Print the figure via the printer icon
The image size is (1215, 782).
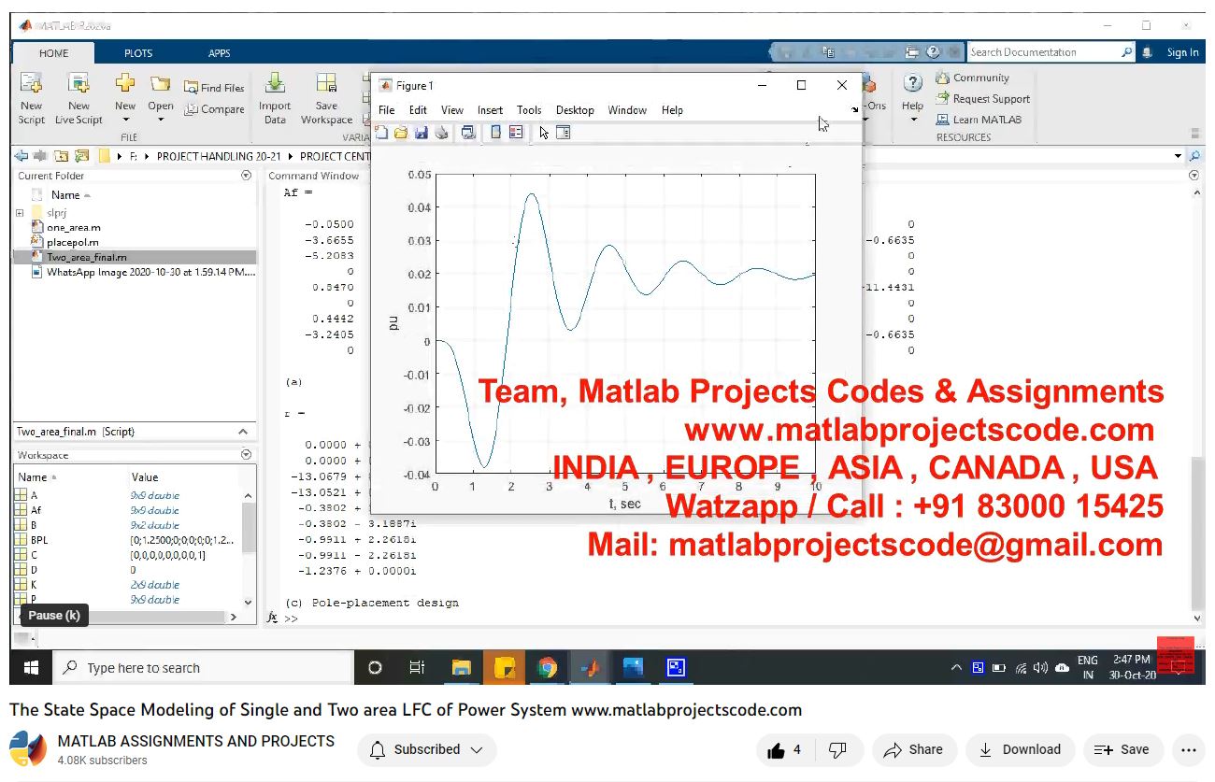coord(442,133)
